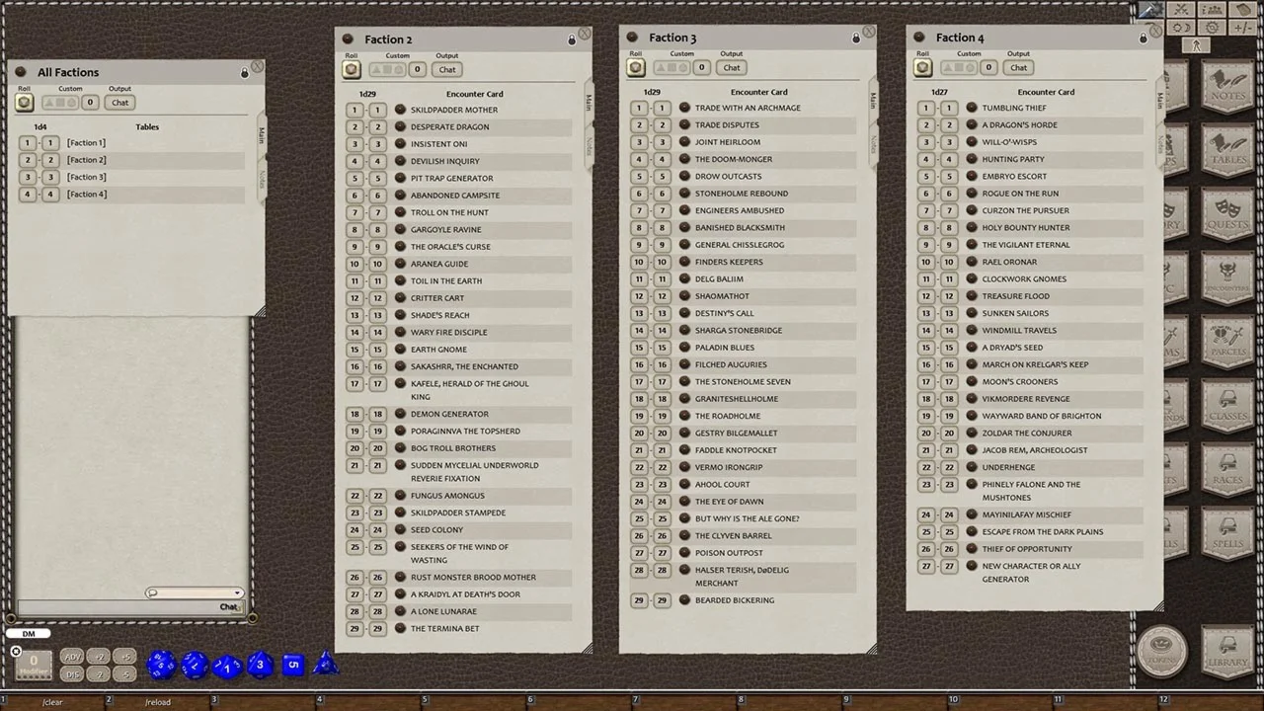
Task: Open the Library button
Action: (x=1227, y=653)
